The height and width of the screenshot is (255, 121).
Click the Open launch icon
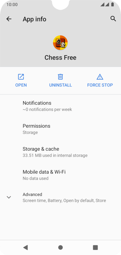point(21,77)
